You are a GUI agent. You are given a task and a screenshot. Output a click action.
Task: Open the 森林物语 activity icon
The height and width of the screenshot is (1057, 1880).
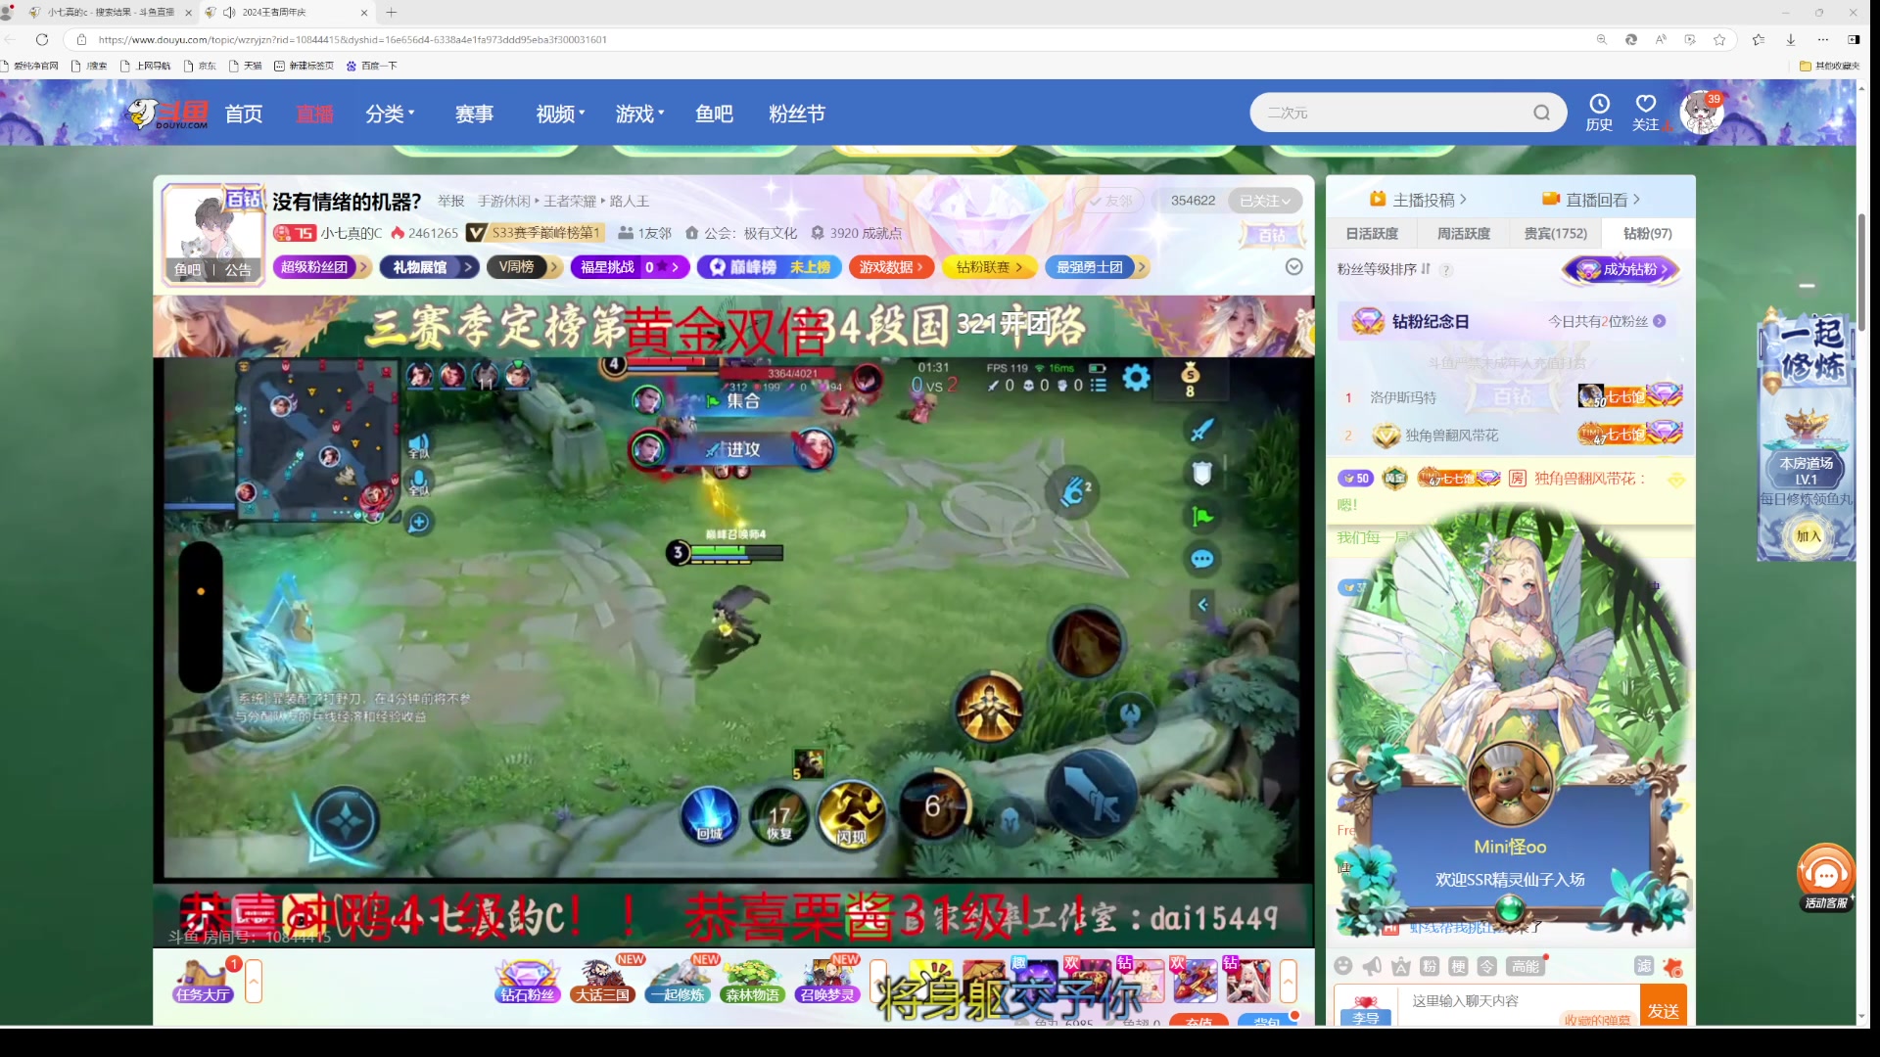pyautogui.click(x=752, y=981)
